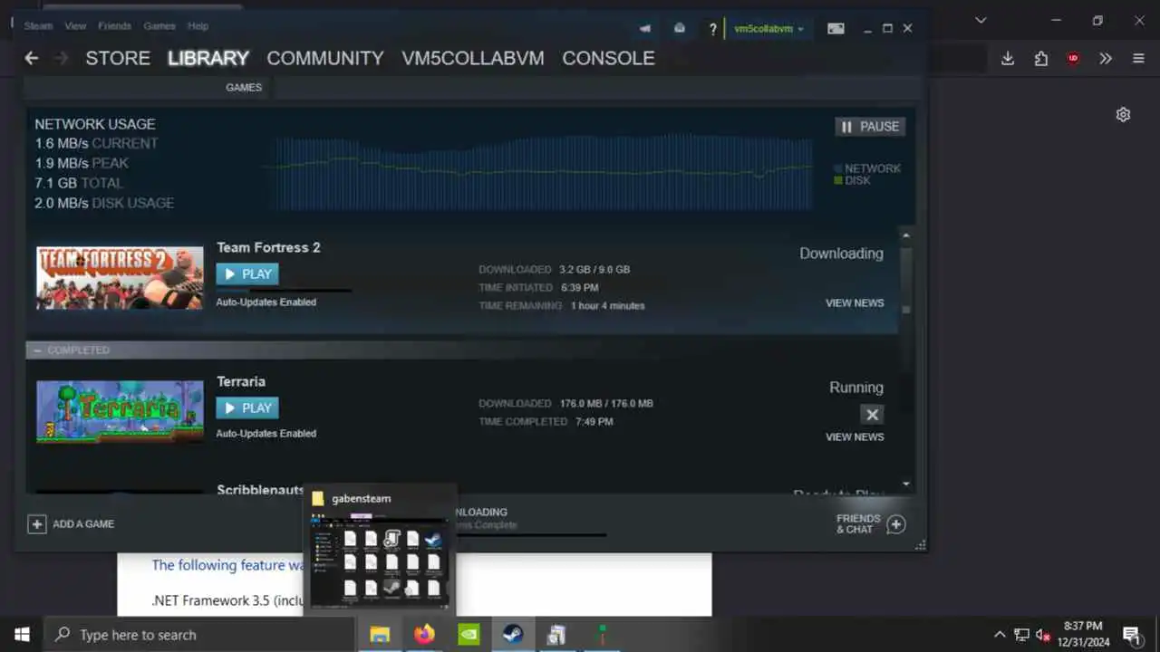Collapse the COMPLETED downloads section
Viewport: 1160px width, 652px height.
pos(37,350)
